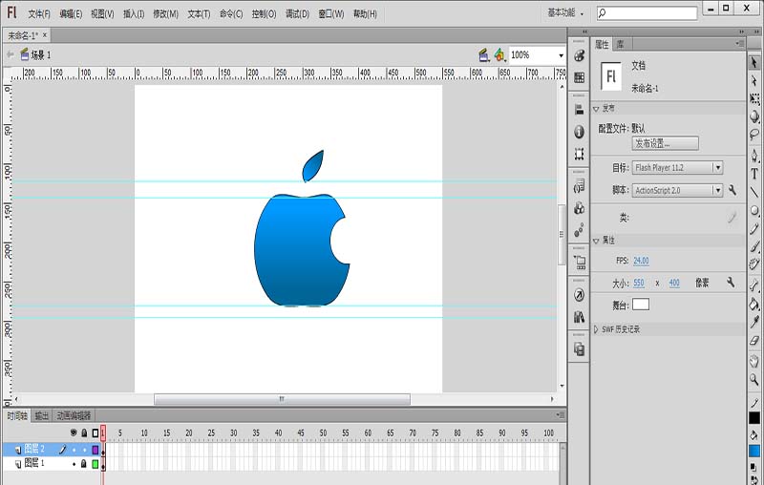Select the Subselection tool
The width and height of the screenshot is (764, 485).
(754, 80)
